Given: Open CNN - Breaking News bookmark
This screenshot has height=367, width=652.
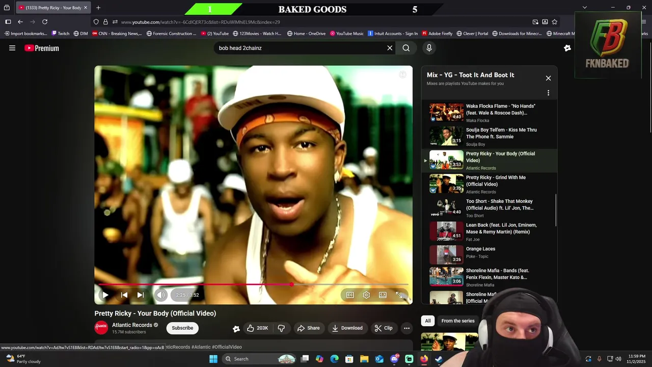Looking at the screenshot, I should point(117,34).
